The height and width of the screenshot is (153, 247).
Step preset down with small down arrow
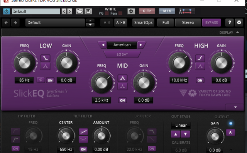coord(90,25)
